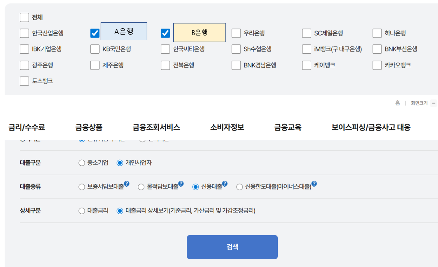Screen dimensions: 438x267
Task: Check the 전북은행 checkbox
Action: [165, 65]
